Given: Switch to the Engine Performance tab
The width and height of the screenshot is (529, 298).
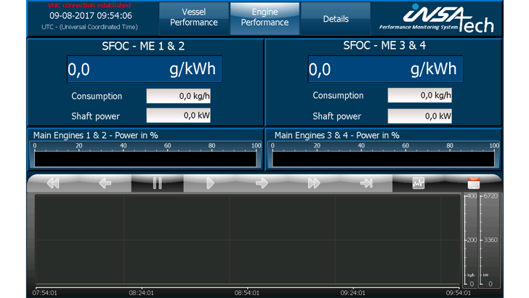Looking at the screenshot, I should tap(264, 18).
